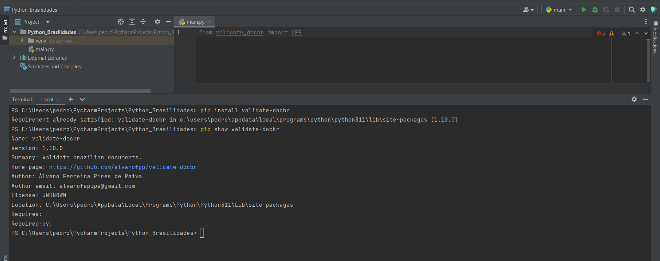Close the main.py editor tab

(209, 22)
